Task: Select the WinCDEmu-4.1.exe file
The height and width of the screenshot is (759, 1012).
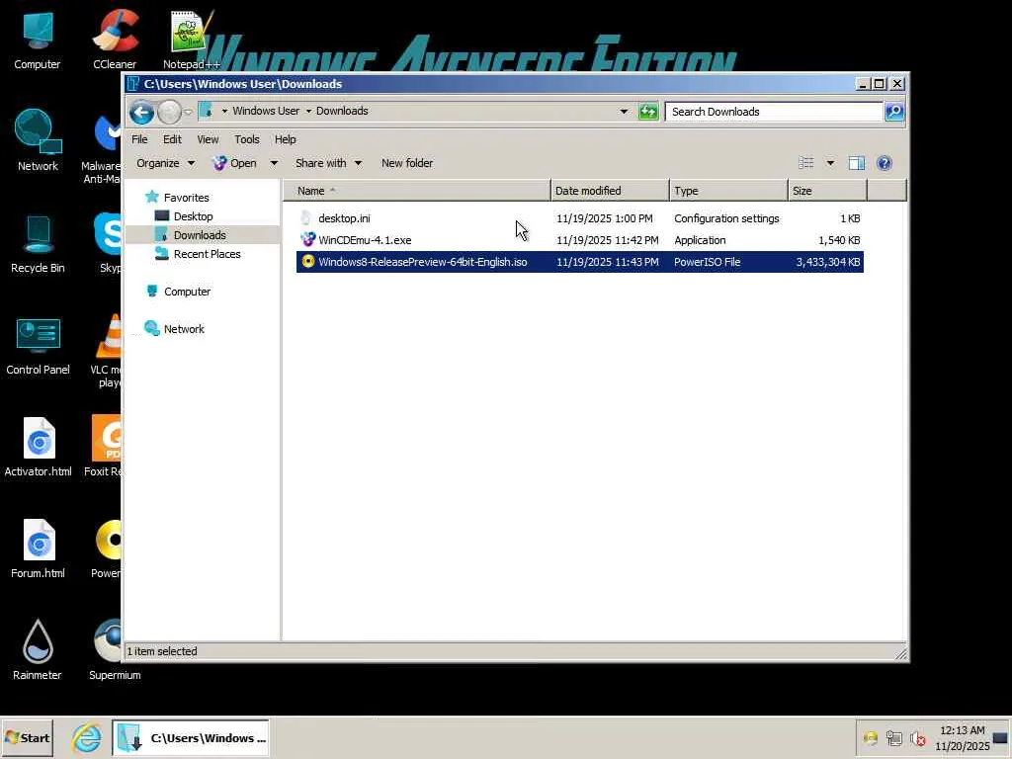Action: tap(579, 240)
